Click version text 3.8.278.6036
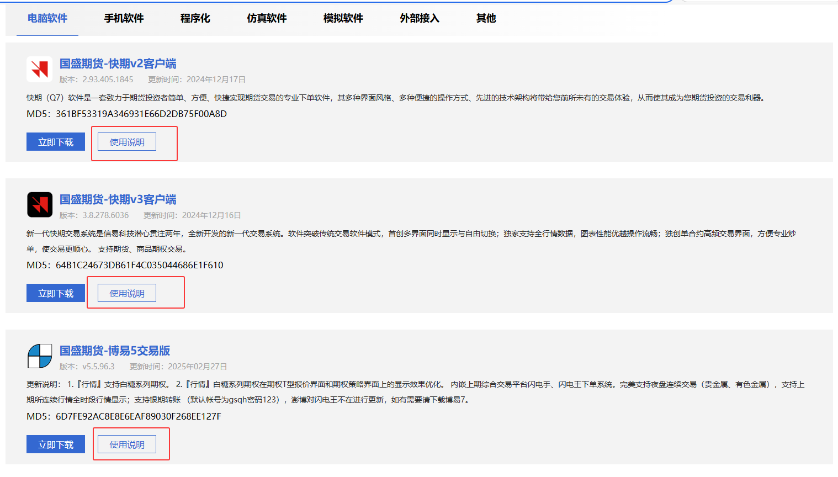Screen dimensions: 838x477 click(x=105, y=215)
